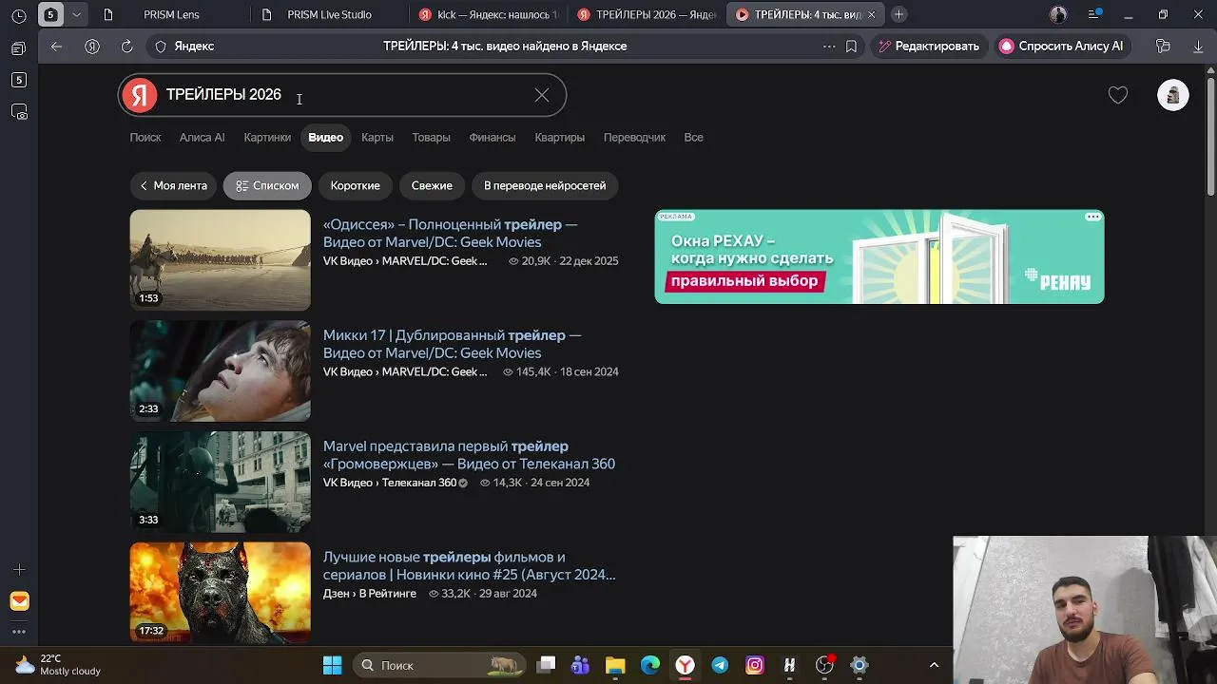The width and height of the screenshot is (1217, 684).
Task: Show Все search categories
Action: point(694,137)
